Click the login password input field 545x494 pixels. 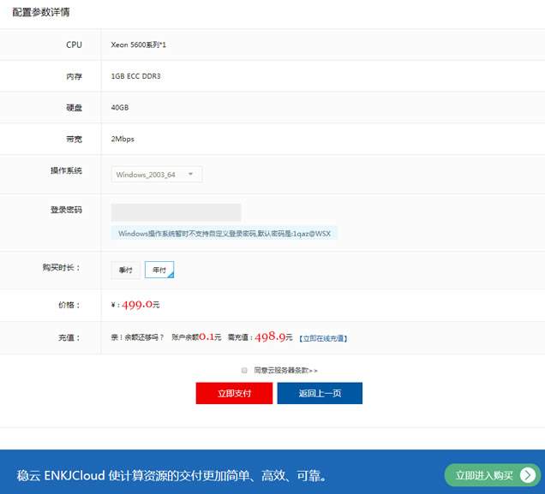pos(176,212)
